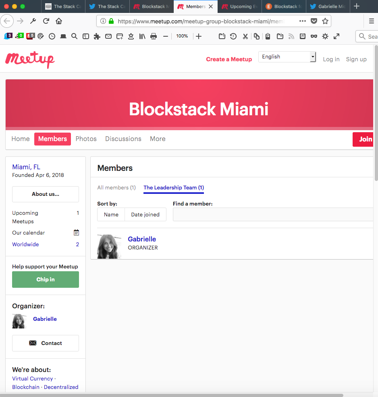
Task: Click the magnifier find icon in the toolbar
Action: (x=74, y=36)
